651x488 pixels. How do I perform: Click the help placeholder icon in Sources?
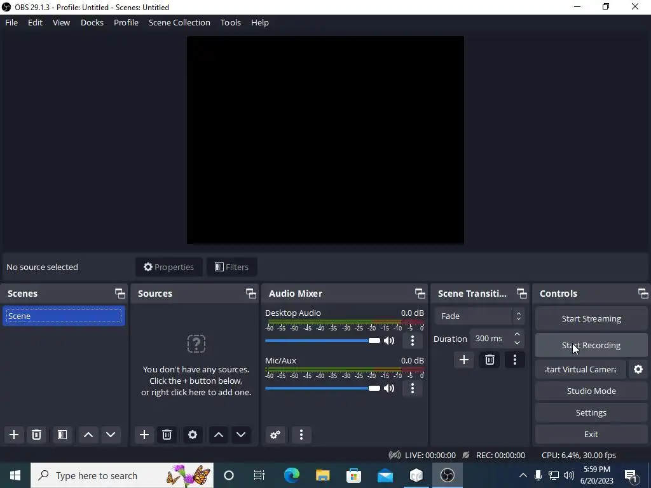point(196,344)
